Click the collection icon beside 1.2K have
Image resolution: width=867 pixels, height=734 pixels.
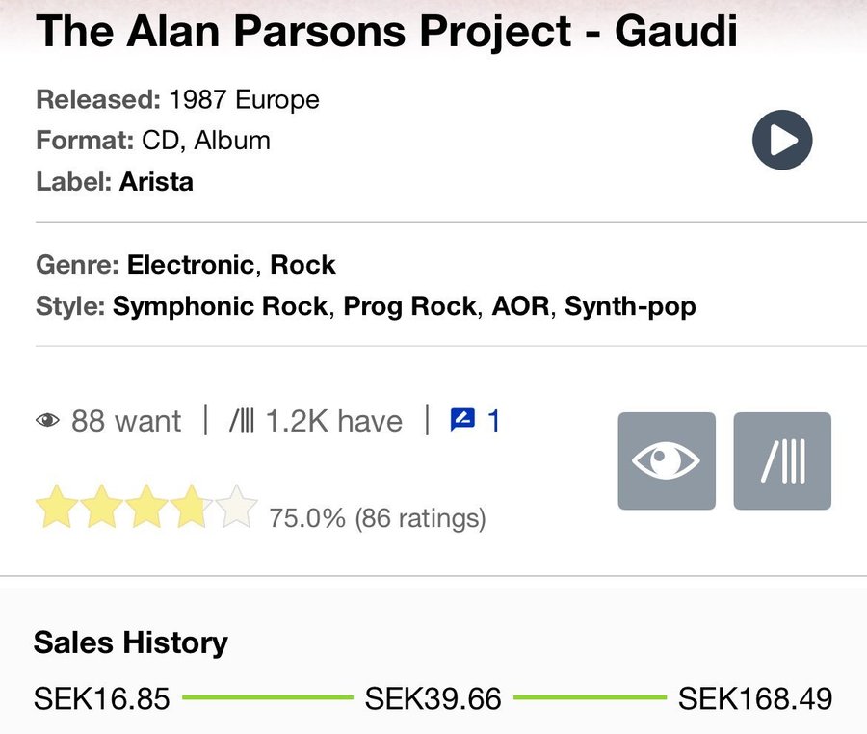tap(242, 421)
